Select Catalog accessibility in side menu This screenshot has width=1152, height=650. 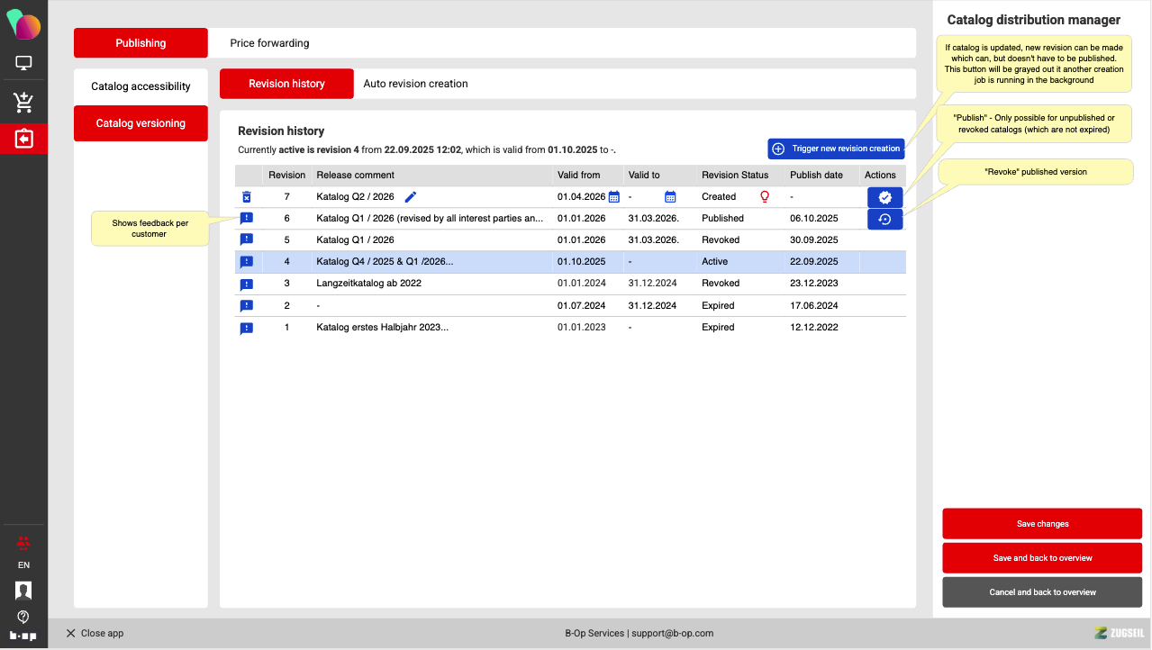(141, 86)
